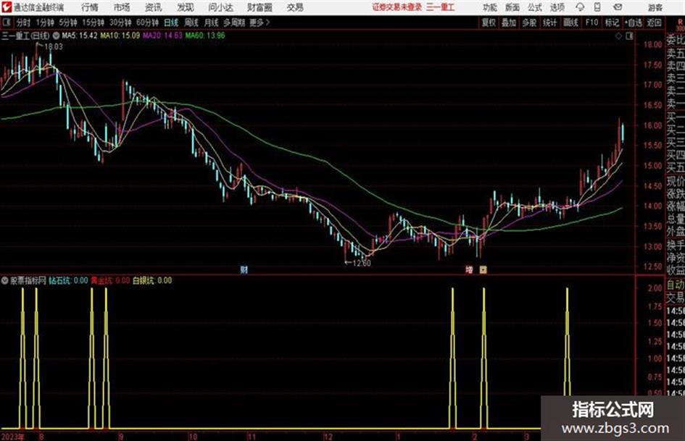Open the 问小达 menu
The height and width of the screenshot is (441, 685).
[x=220, y=7]
